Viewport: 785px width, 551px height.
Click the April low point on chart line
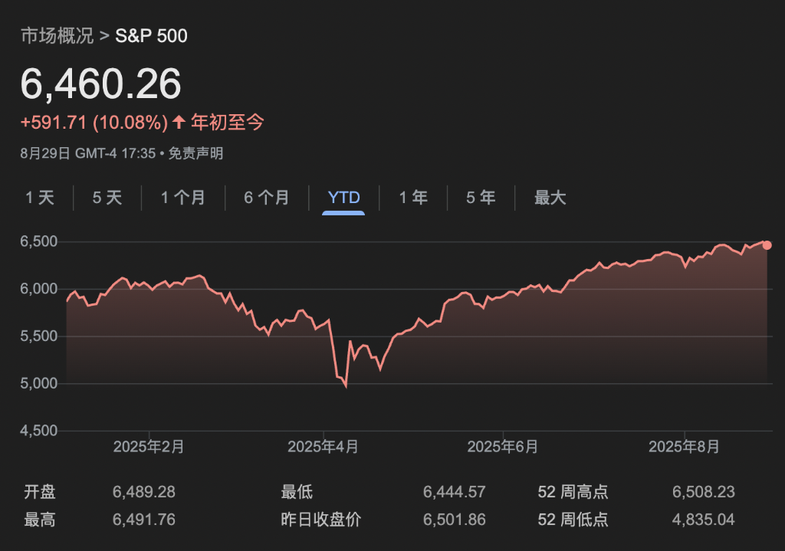point(346,385)
